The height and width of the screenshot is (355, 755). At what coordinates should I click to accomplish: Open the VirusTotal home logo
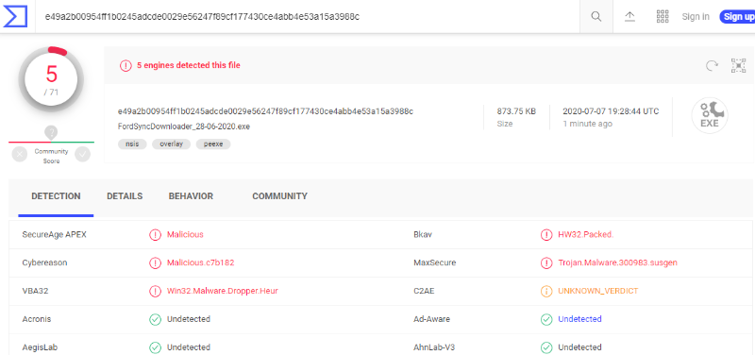point(15,16)
